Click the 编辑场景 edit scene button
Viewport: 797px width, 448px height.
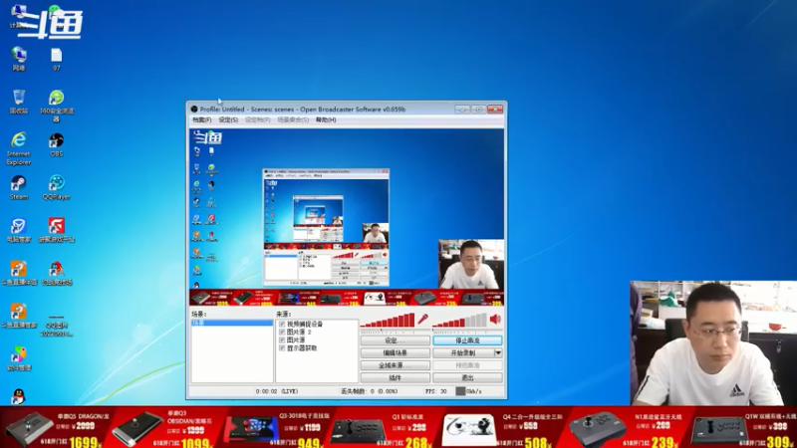[395, 352]
